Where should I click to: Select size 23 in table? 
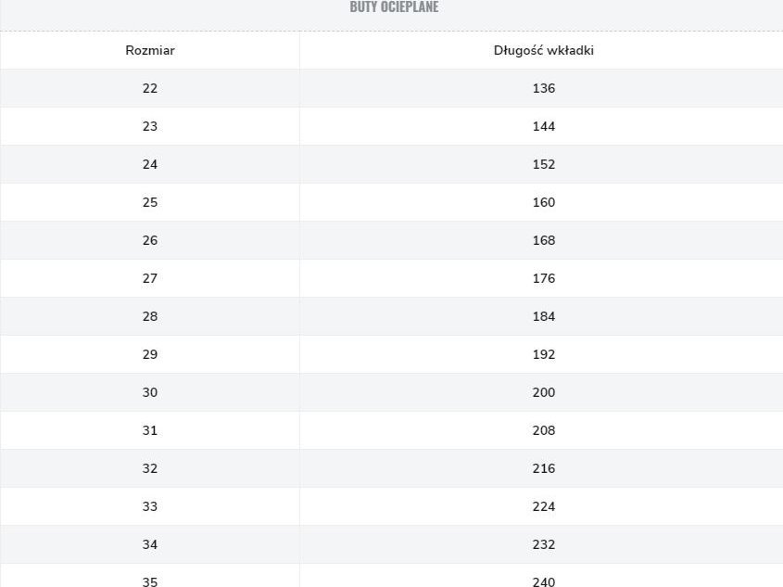(150, 126)
